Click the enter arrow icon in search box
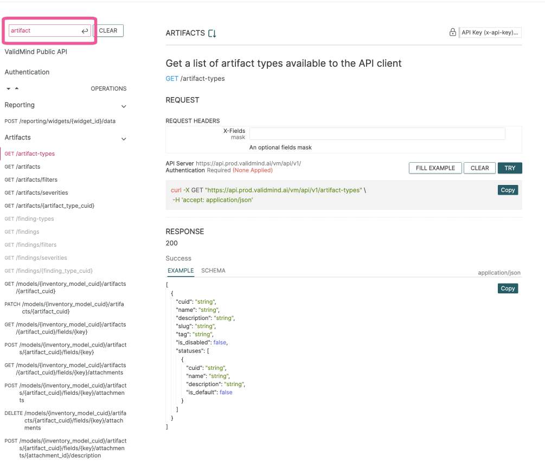 pos(85,31)
